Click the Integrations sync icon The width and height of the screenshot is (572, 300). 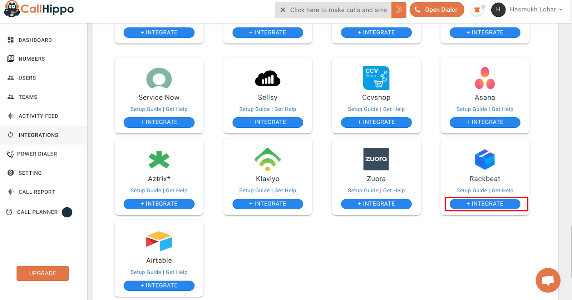click(11, 135)
